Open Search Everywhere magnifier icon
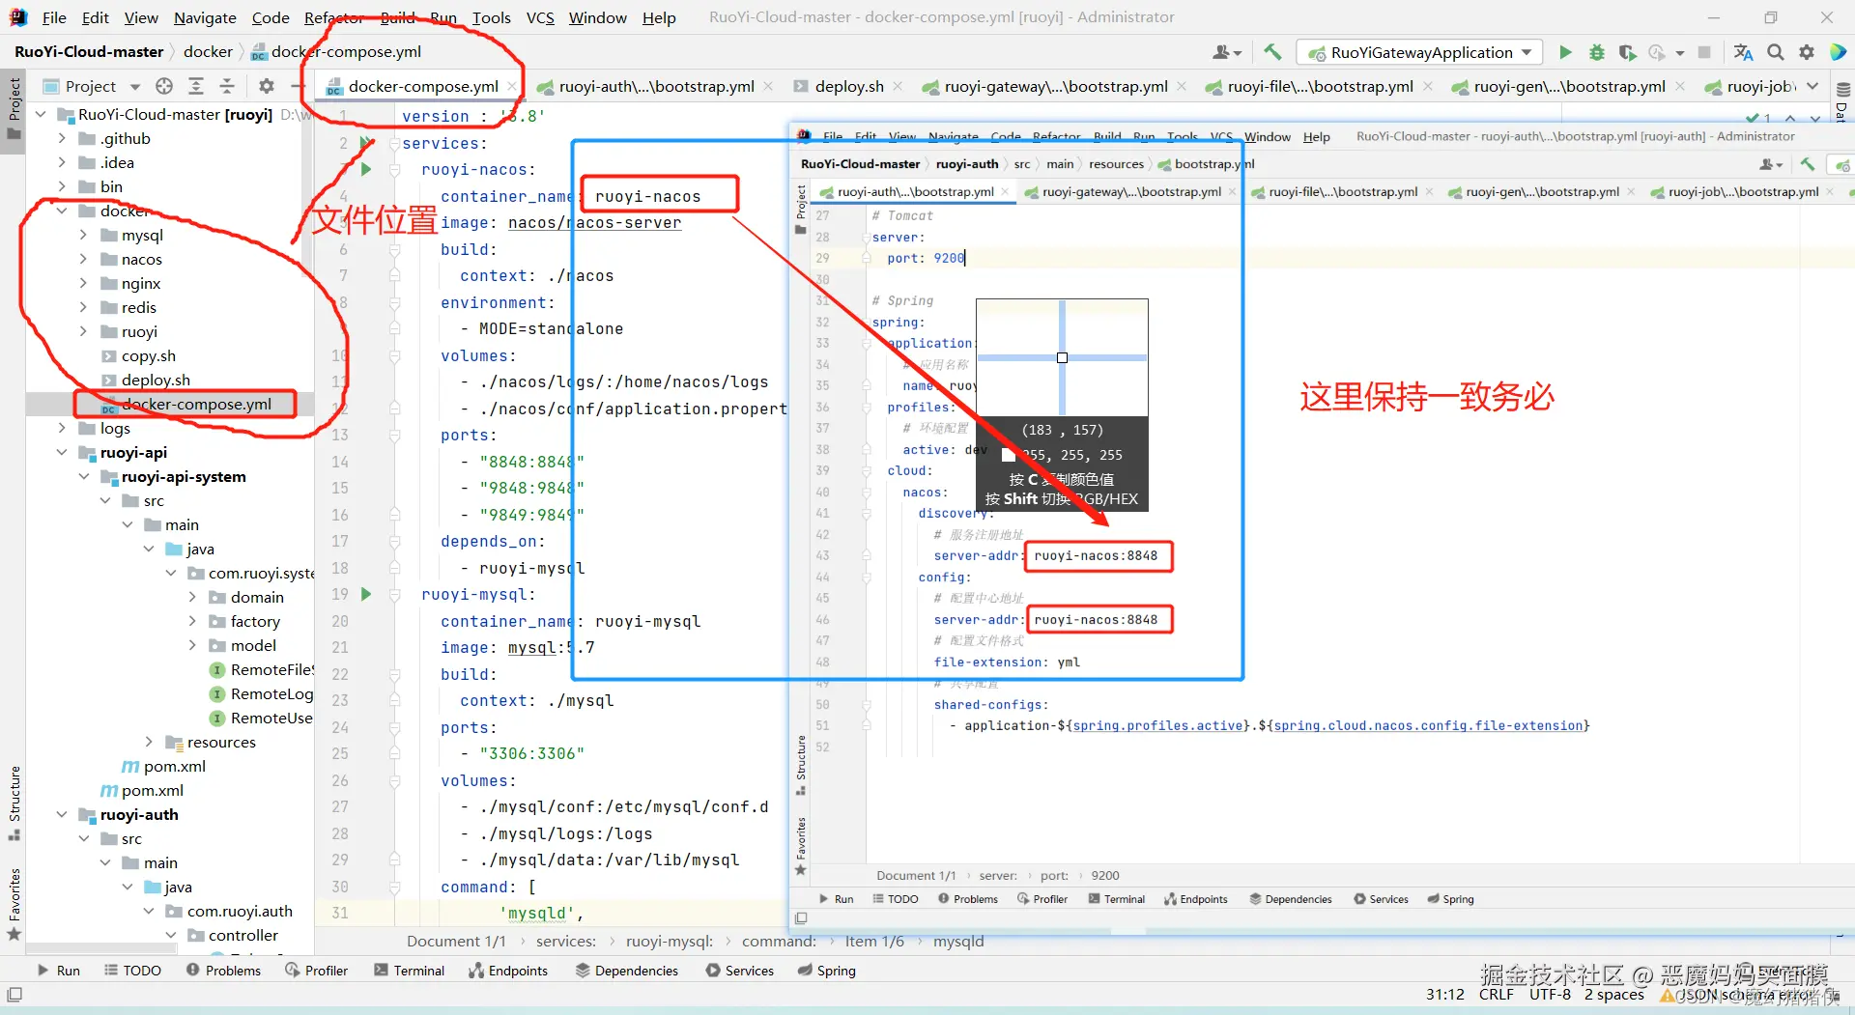The width and height of the screenshot is (1855, 1015). pos(1776,52)
